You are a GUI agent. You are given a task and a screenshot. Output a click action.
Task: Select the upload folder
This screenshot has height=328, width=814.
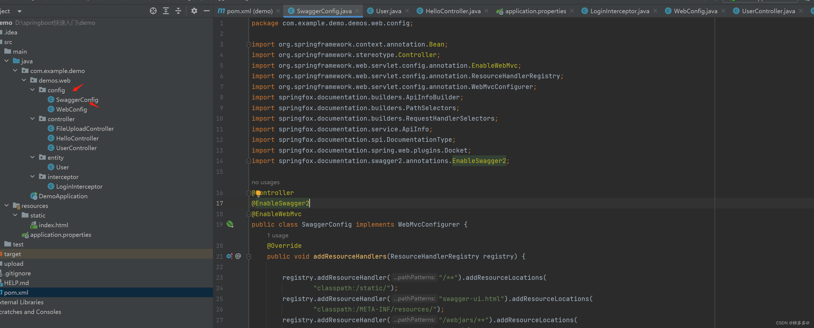coord(14,263)
